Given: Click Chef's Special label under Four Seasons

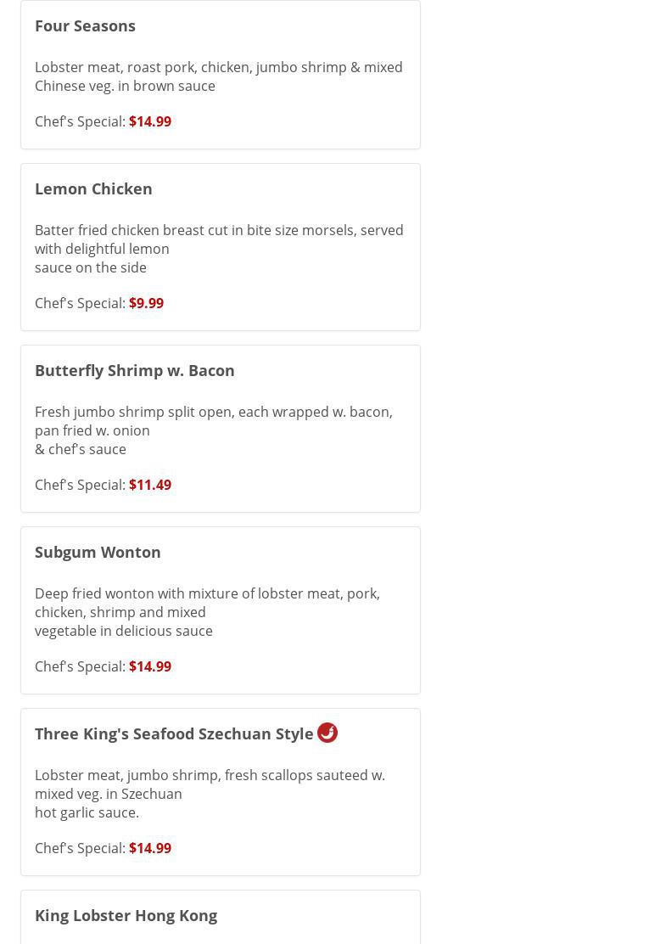Looking at the screenshot, I should pyautogui.click(x=80, y=121).
